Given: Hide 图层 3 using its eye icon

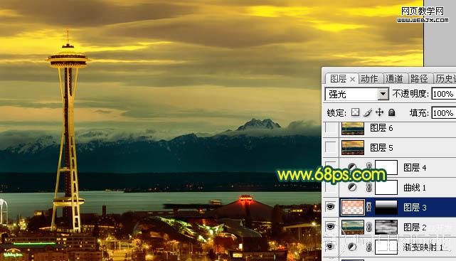Looking at the screenshot, I should (x=330, y=207).
